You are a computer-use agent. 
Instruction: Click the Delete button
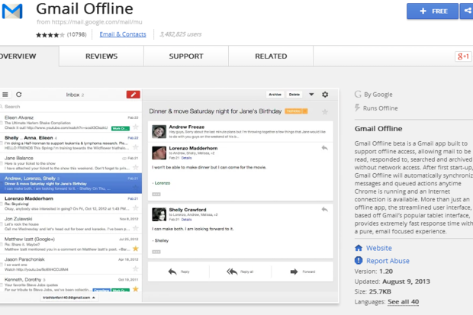click(294, 95)
